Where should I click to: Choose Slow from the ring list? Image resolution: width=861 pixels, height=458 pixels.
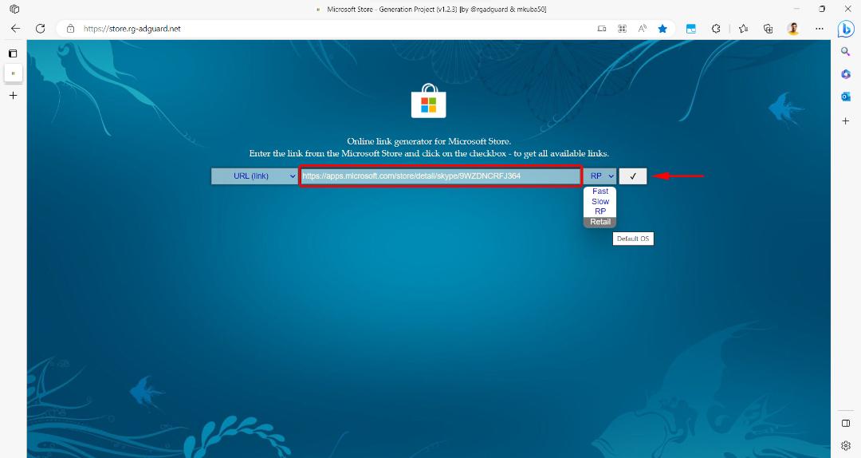coord(600,201)
